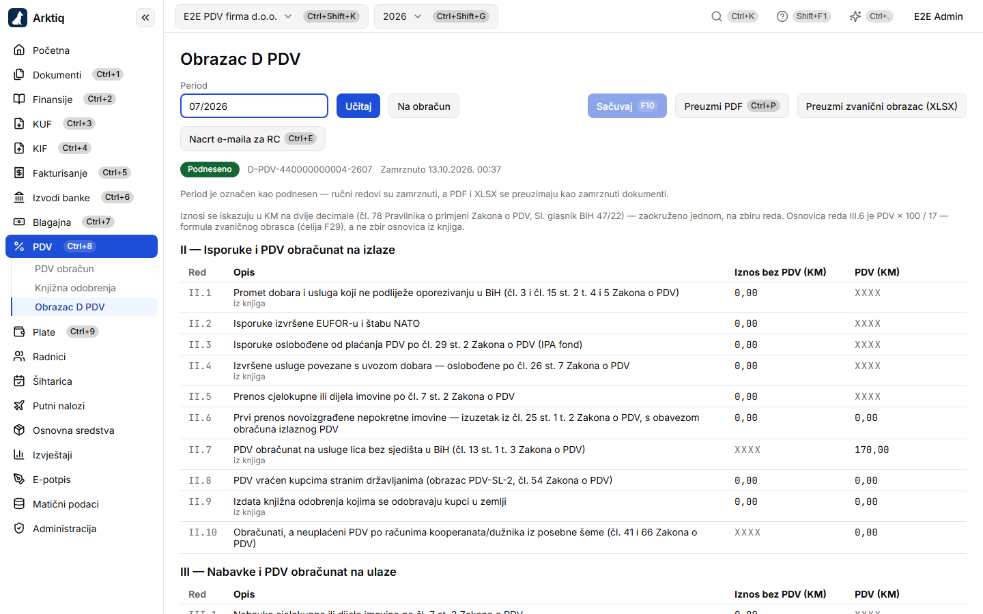Click the Podneseno status badge

click(x=210, y=169)
